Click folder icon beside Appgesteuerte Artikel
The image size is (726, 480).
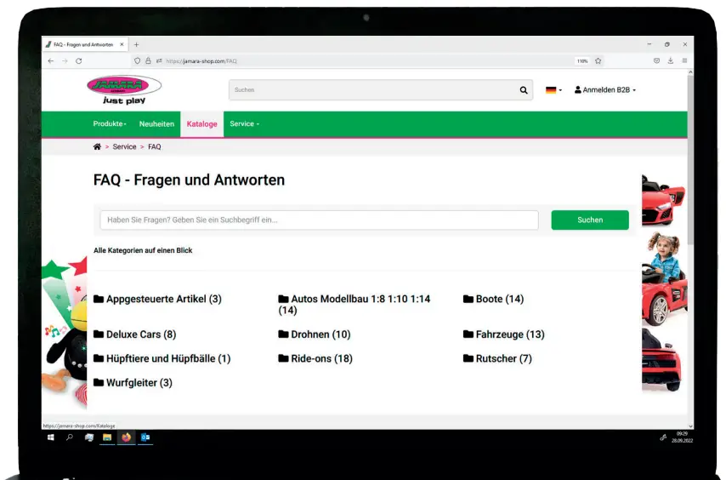click(x=99, y=299)
